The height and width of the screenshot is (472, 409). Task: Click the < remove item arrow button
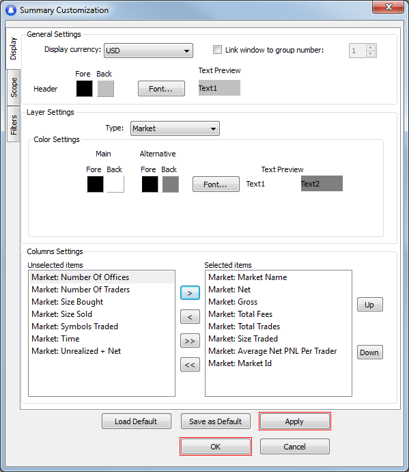[x=190, y=317]
